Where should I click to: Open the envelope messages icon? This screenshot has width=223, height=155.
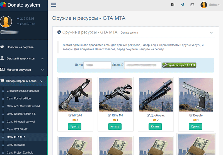pos(192,5)
